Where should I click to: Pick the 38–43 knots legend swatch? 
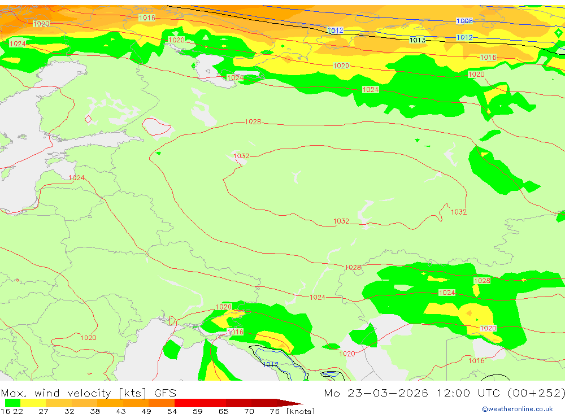coord(110,403)
